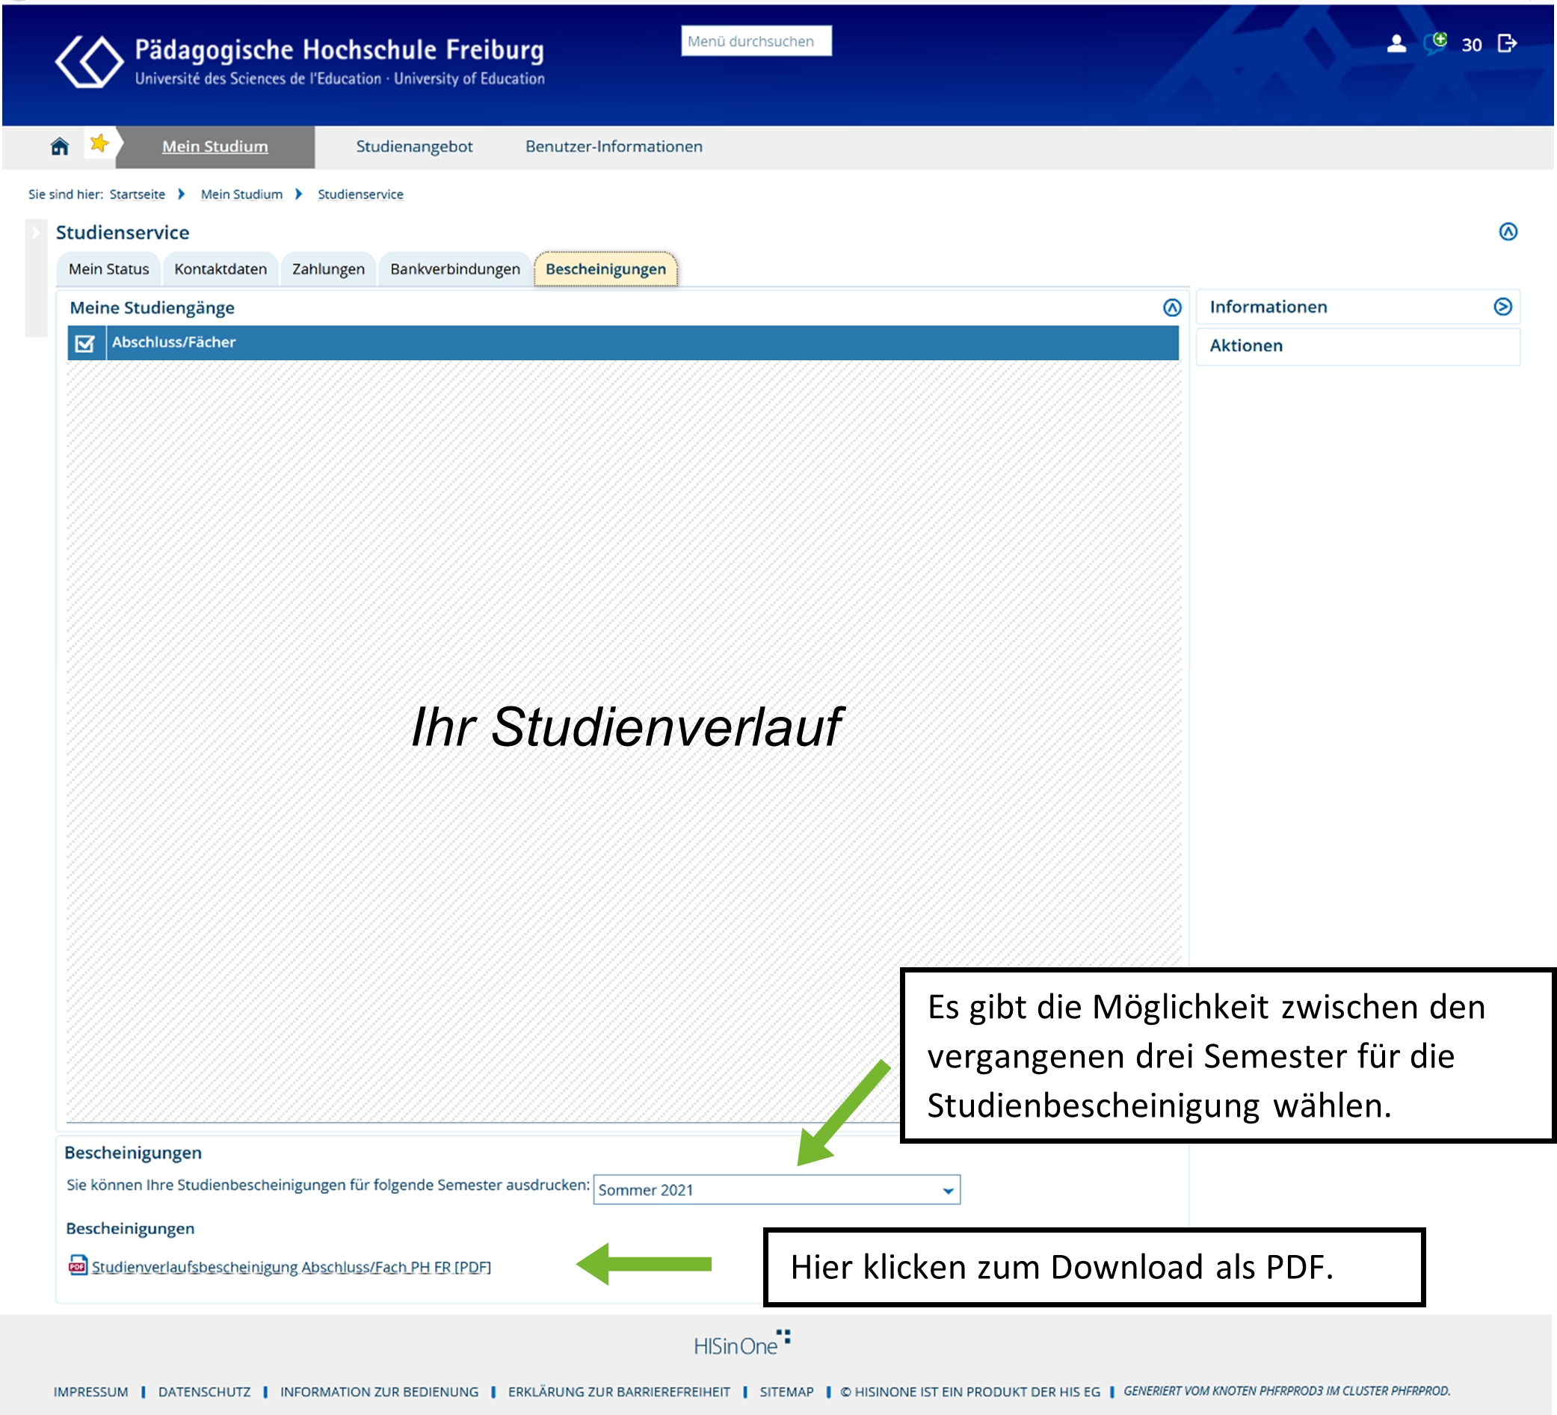Screen dimensions: 1557x1415
Task: Click the session timer value 30
Action: point(1472,45)
